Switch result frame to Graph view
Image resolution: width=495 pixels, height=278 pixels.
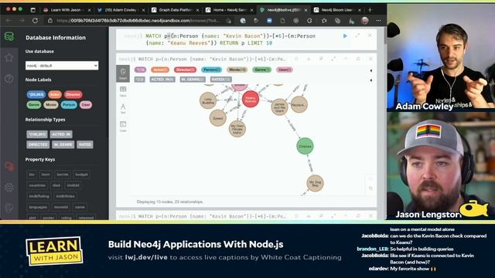coord(123,73)
